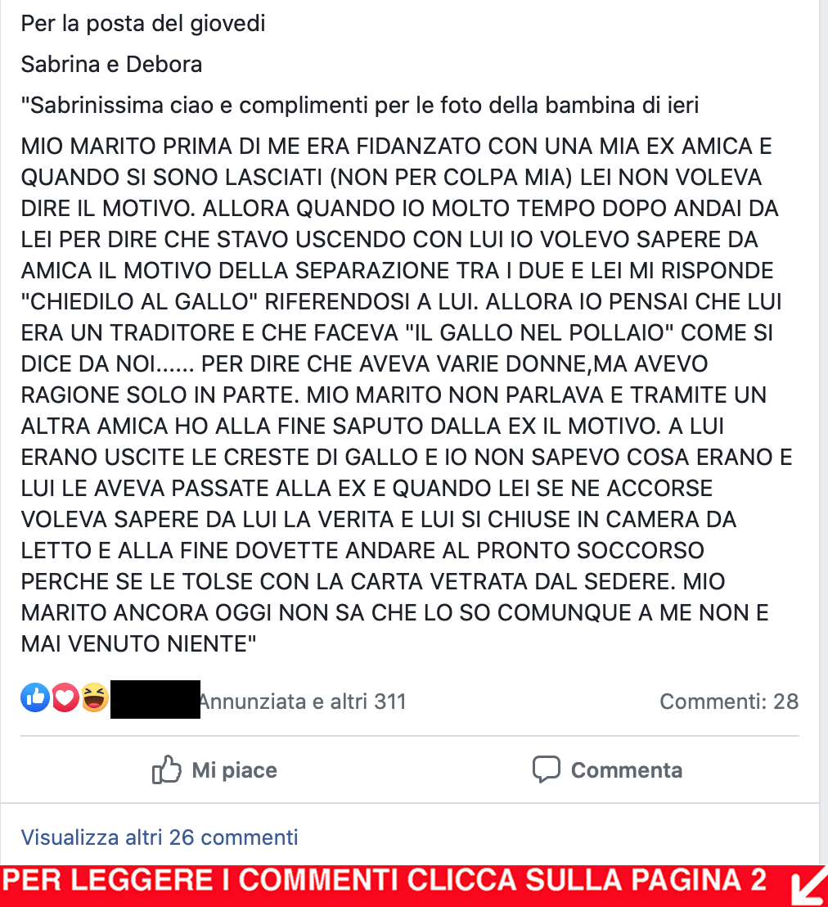Click the blacked-out name box

(155, 699)
